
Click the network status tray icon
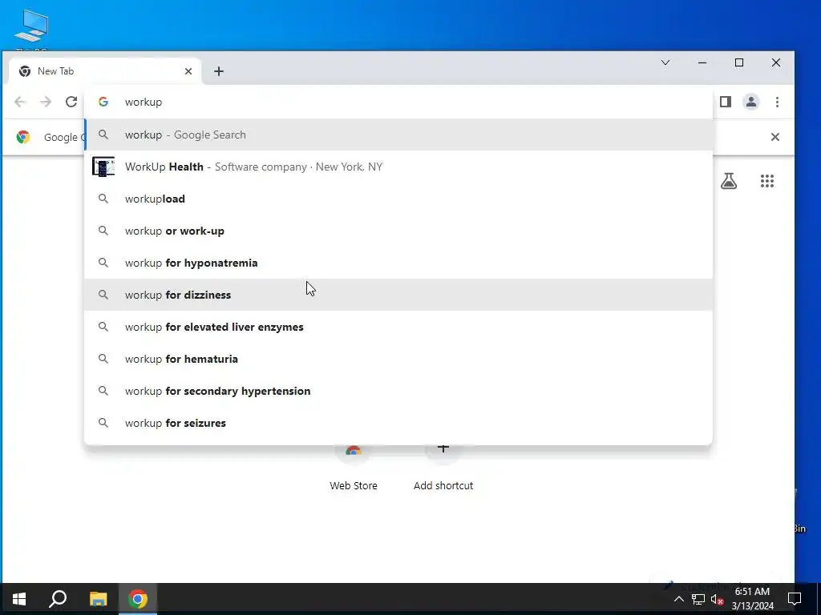click(698, 599)
